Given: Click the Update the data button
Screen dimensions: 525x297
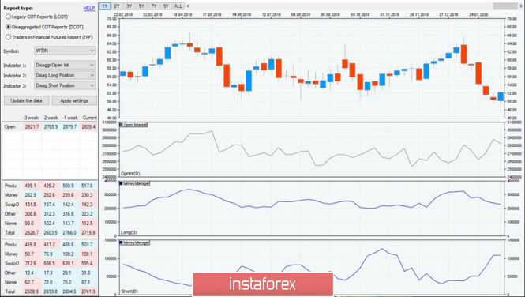Looking at the screenshot, I should (27, 100).
